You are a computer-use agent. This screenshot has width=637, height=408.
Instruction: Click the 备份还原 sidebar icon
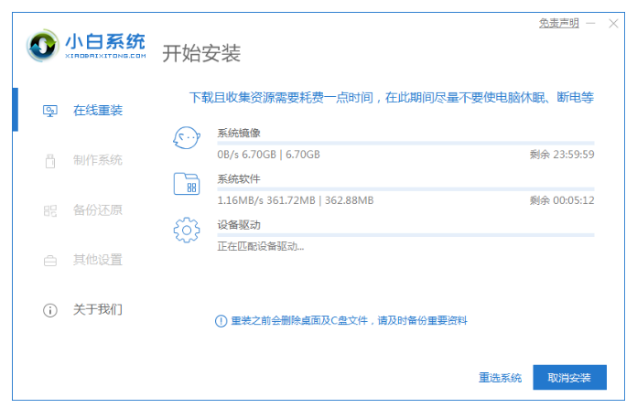tap(50, 210)
